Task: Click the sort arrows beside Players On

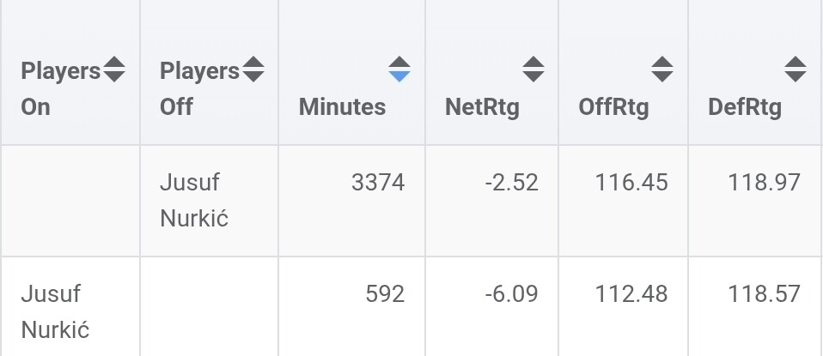Action: click(114, 69)
